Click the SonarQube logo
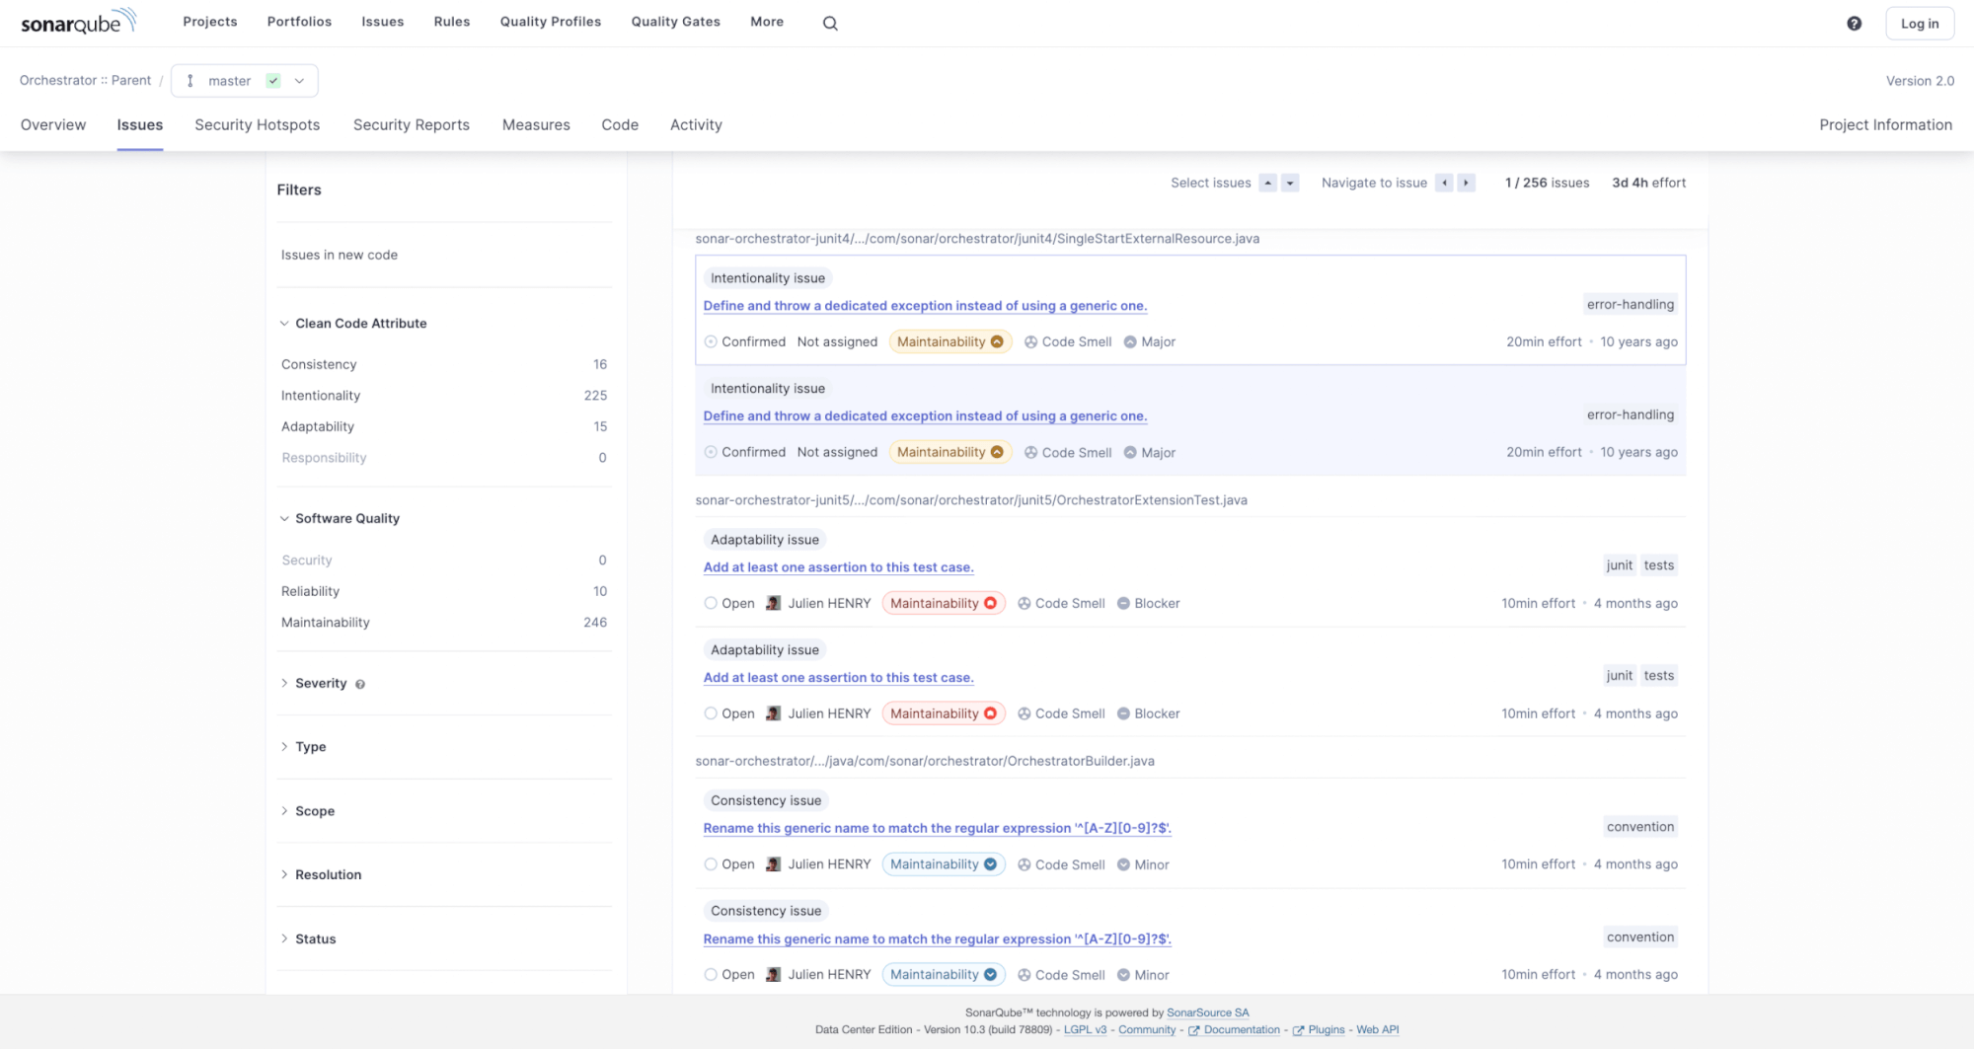This screenshot has width=1974, height=1049. (79, 22)
